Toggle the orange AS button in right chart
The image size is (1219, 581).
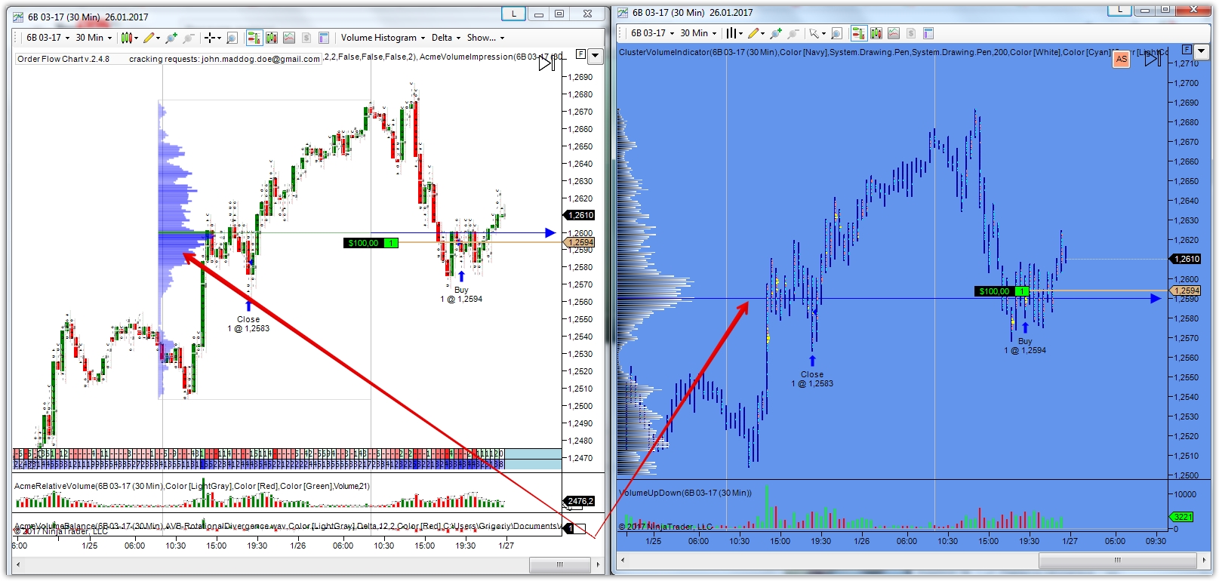1121,59
